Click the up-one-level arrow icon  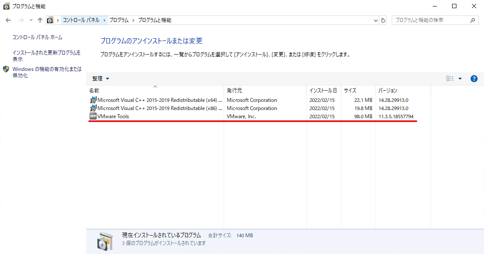click(x=40, y=20)
